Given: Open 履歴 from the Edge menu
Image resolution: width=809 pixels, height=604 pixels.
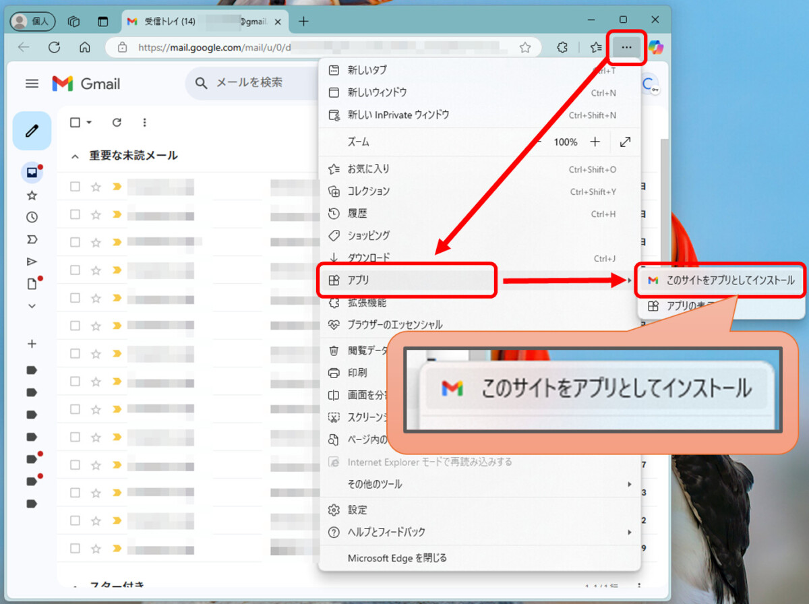Looking at the screenshot, I should tap(479, 214).
